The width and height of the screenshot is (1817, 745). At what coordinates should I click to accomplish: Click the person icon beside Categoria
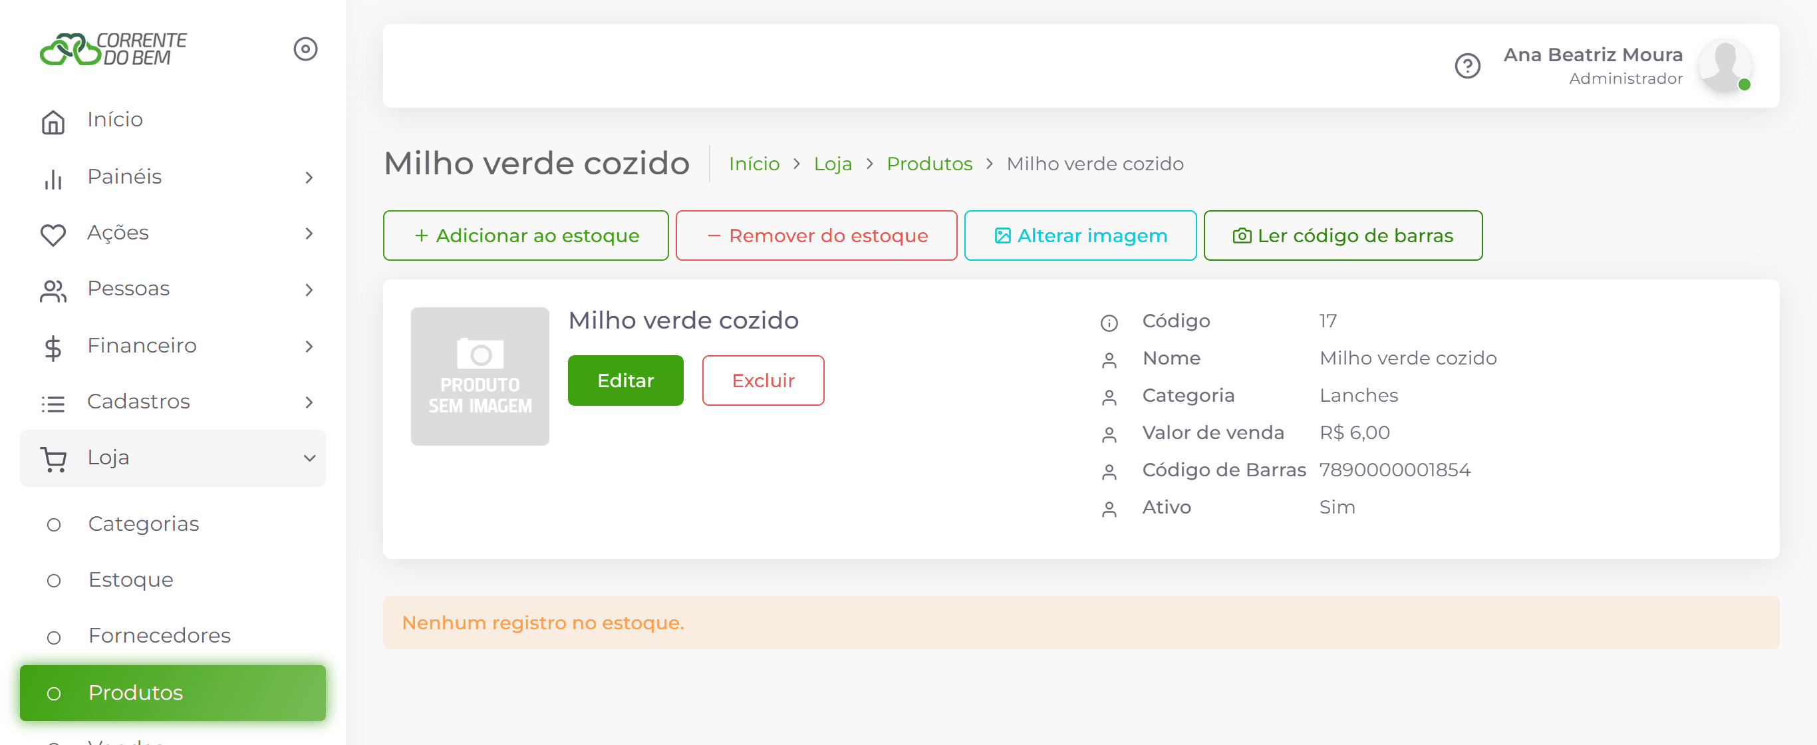(1109, 397)
